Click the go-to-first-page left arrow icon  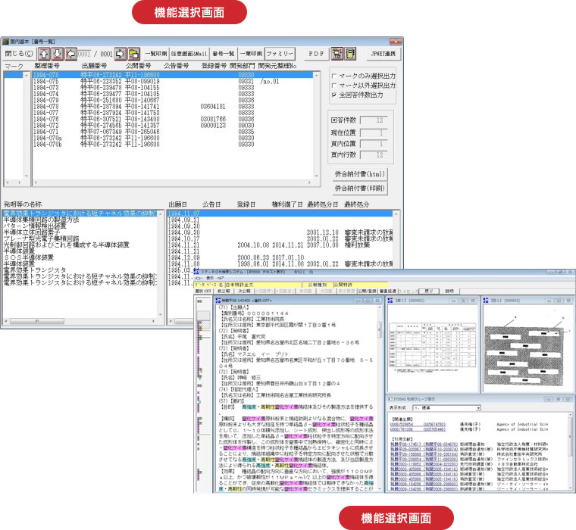tap(70, 54)
